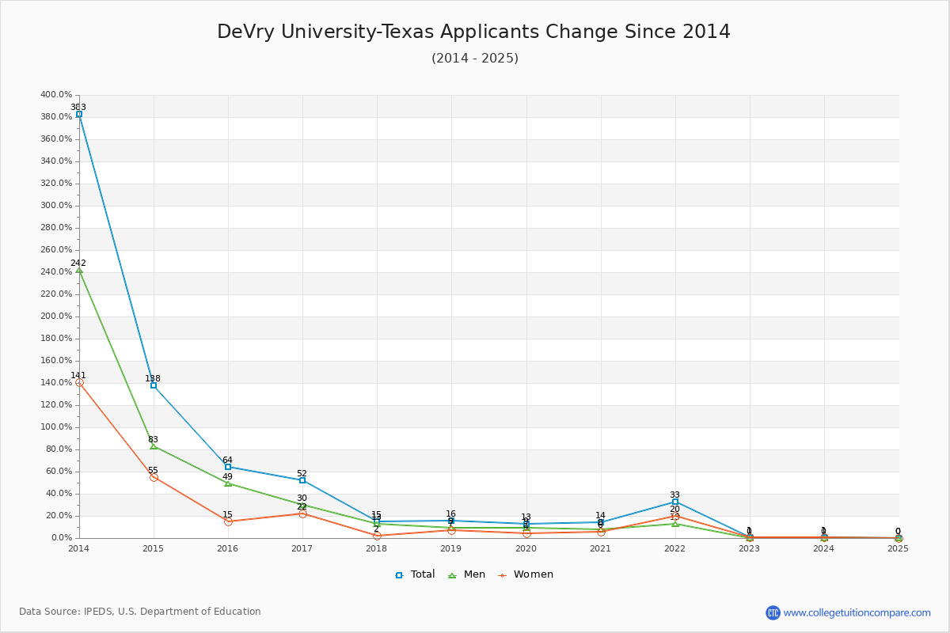This screenshot has width=950, height=633.
Task: Click the 2020 x-axis label
Action: [x=526, y=548]
